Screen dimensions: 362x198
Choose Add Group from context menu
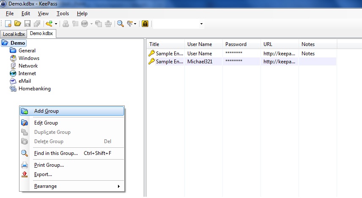(72, 111)
